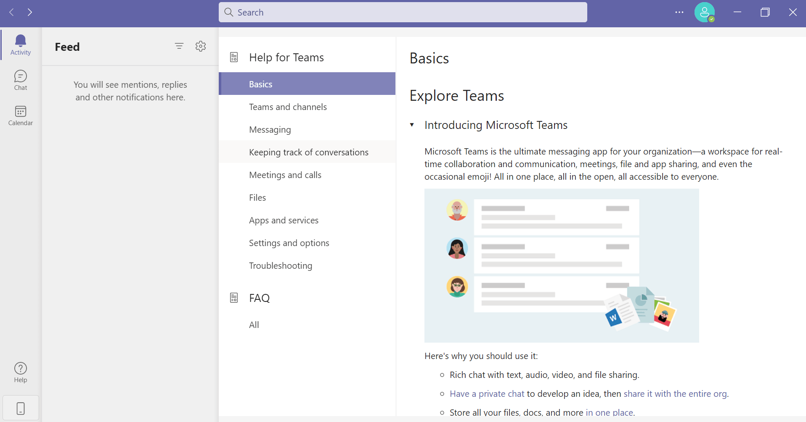Open the Messaging help topic
The image size is (806, 422).
[307, 129]
